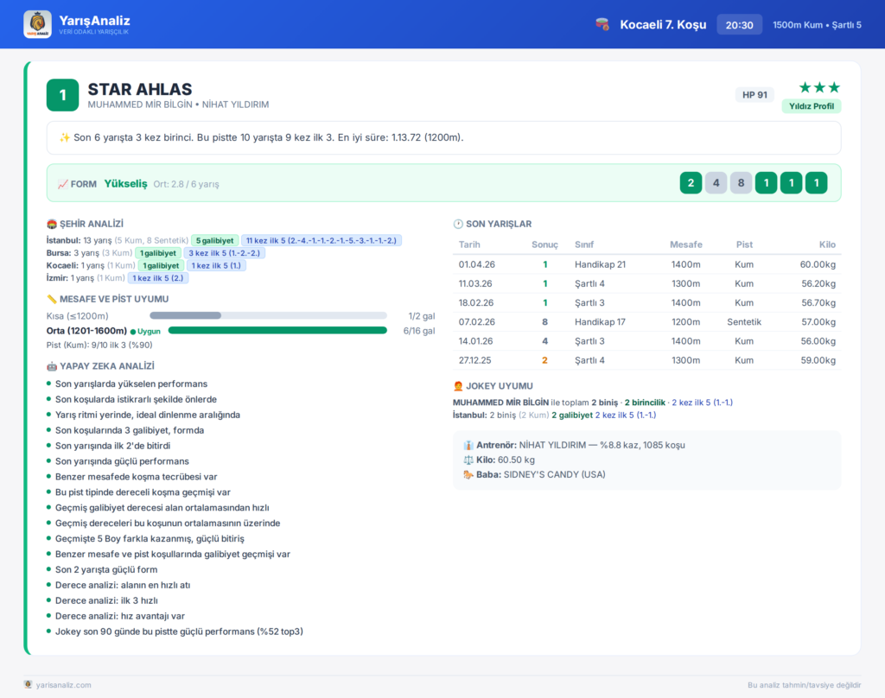Open the yarisanaliz.com footer link
The width and height of the screenshot is (885, 698).
click(x=63, y=685)
